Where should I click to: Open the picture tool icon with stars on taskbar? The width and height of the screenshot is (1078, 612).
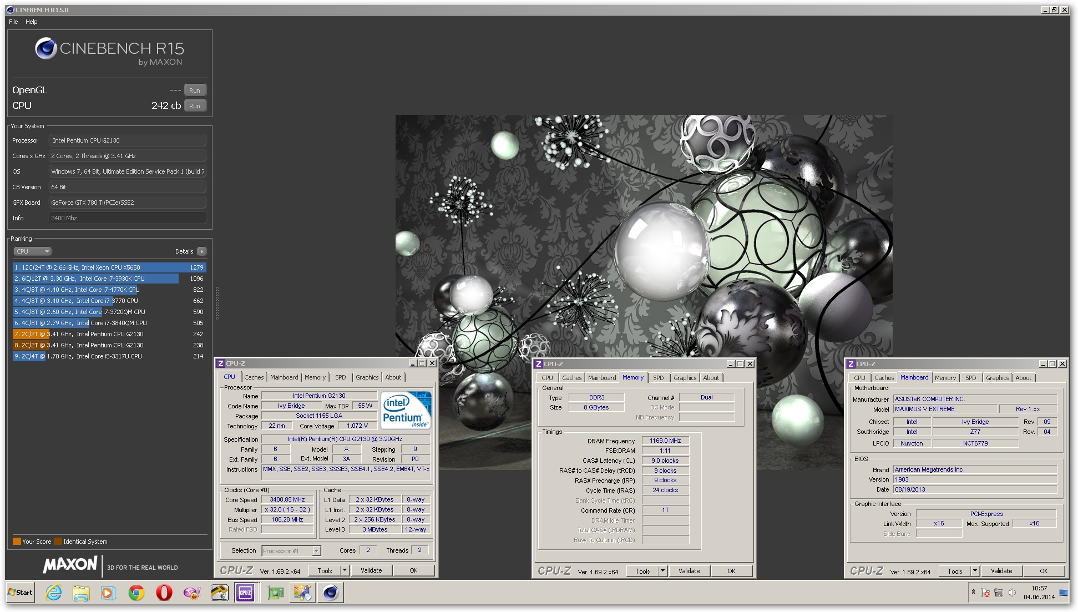302,593
